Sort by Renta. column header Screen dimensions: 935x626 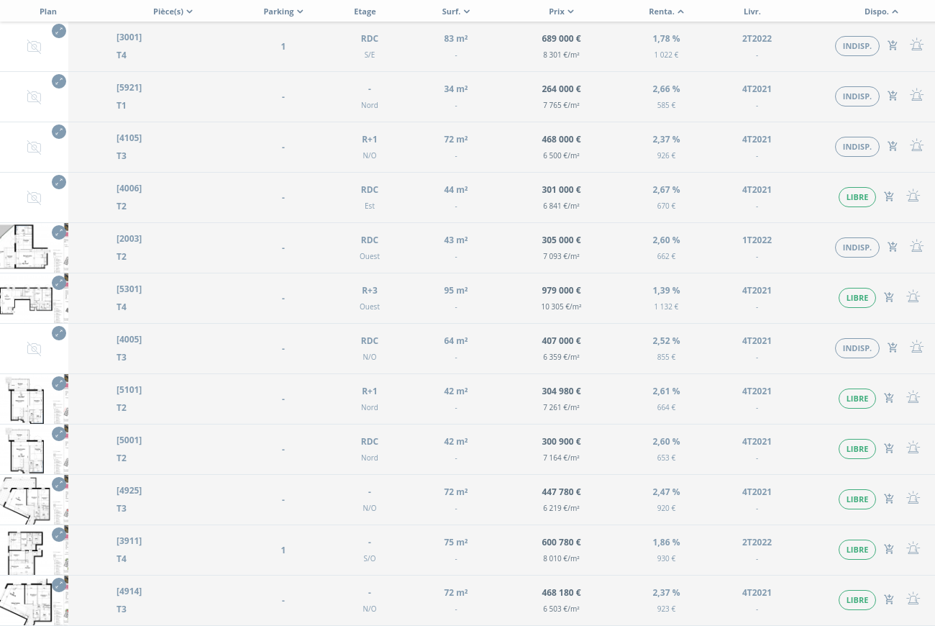click(x=666, y=12)
